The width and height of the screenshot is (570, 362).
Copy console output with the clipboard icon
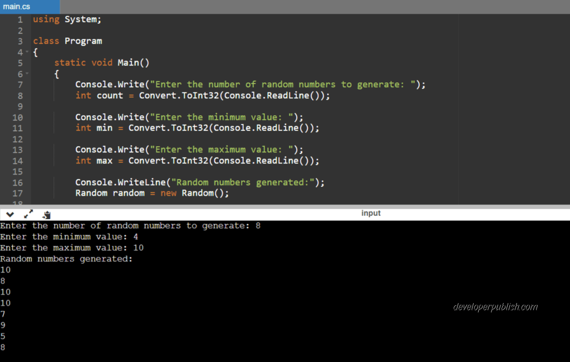(47, 214)
